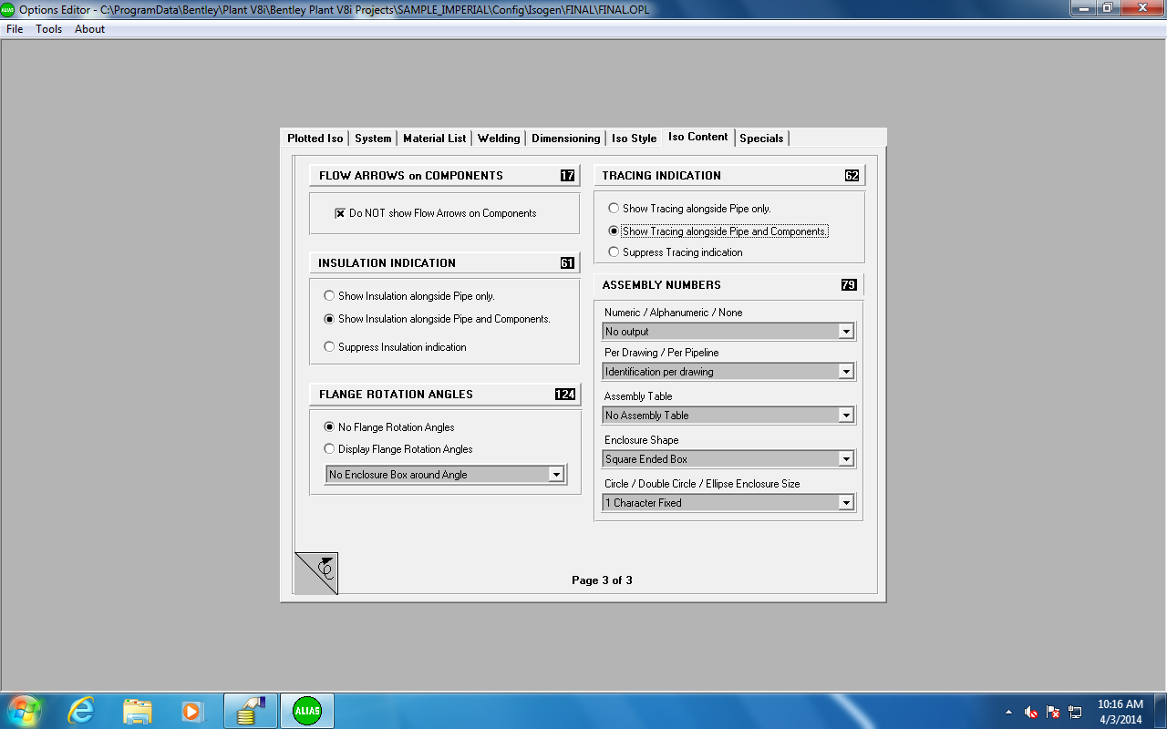The width and height of the screenshot is (1167, 729).
Task: Switch to the Dimensioning tab
Action: 566,139
